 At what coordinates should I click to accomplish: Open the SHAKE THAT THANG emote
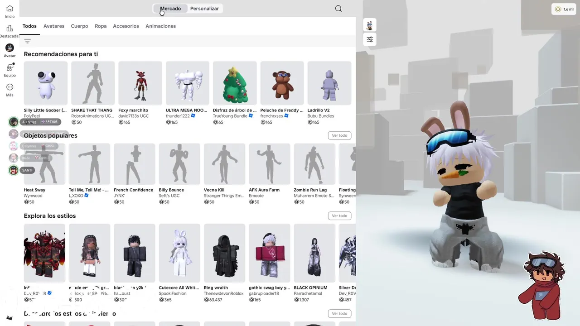93,83
